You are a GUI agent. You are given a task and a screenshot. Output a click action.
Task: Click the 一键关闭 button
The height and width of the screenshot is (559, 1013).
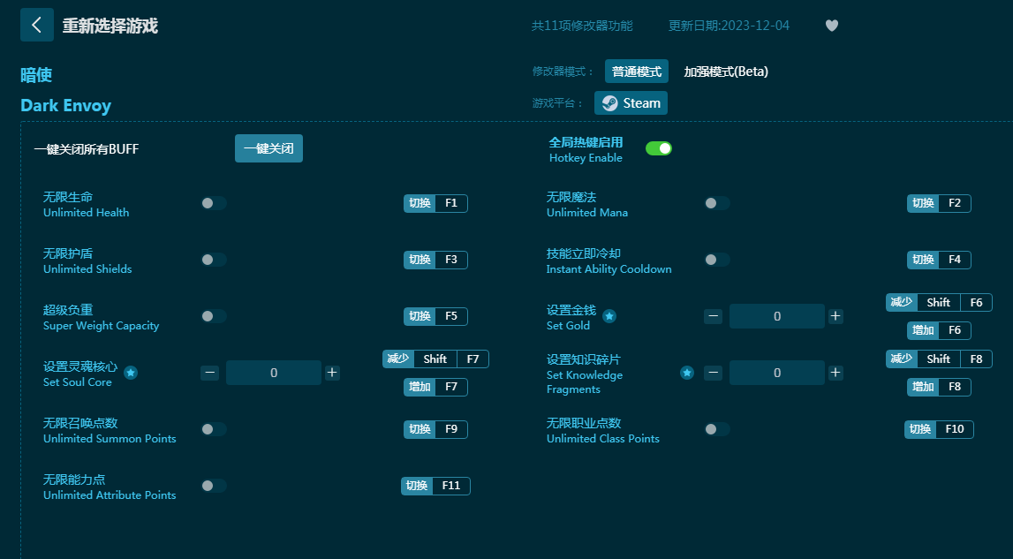click(268, 149)
